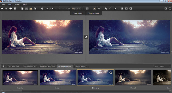Image resolution: width=172 pixels, height=93 pixels.
Task: Select the arrow pointer tool
Action: (95, 9)
